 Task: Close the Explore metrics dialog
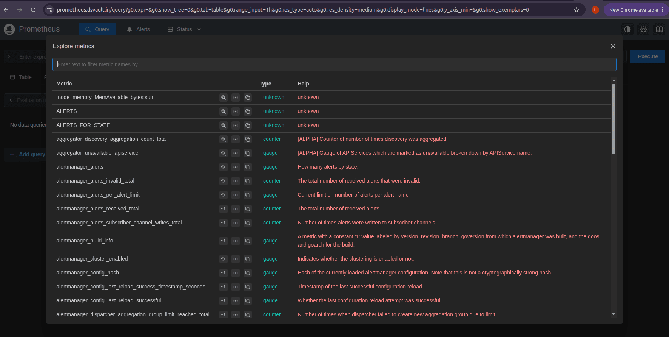tap(613, 46)
